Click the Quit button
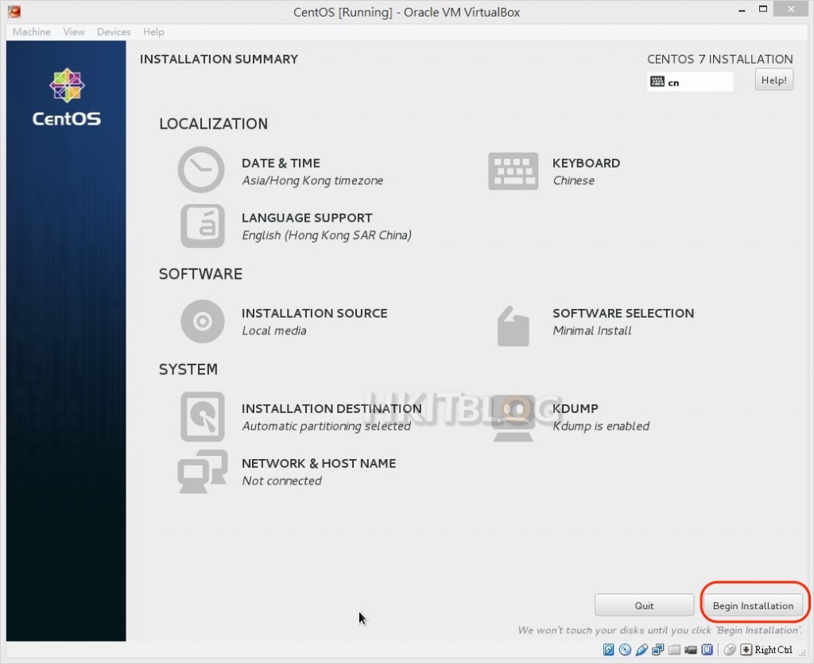 (x=644, y=605)
